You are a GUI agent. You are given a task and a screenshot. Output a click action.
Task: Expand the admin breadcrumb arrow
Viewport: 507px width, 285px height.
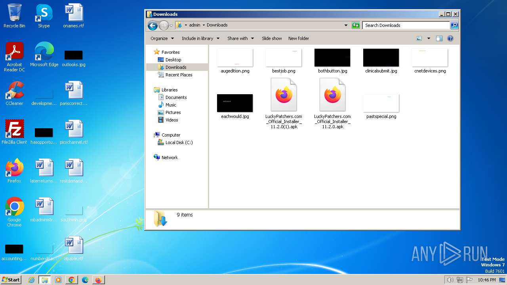pos(204,25)
